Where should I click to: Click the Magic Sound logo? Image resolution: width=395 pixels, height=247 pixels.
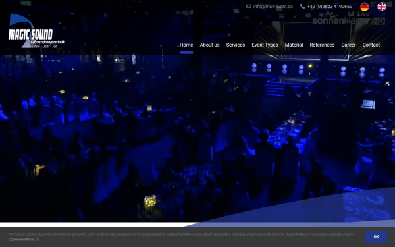click(36, 31)
